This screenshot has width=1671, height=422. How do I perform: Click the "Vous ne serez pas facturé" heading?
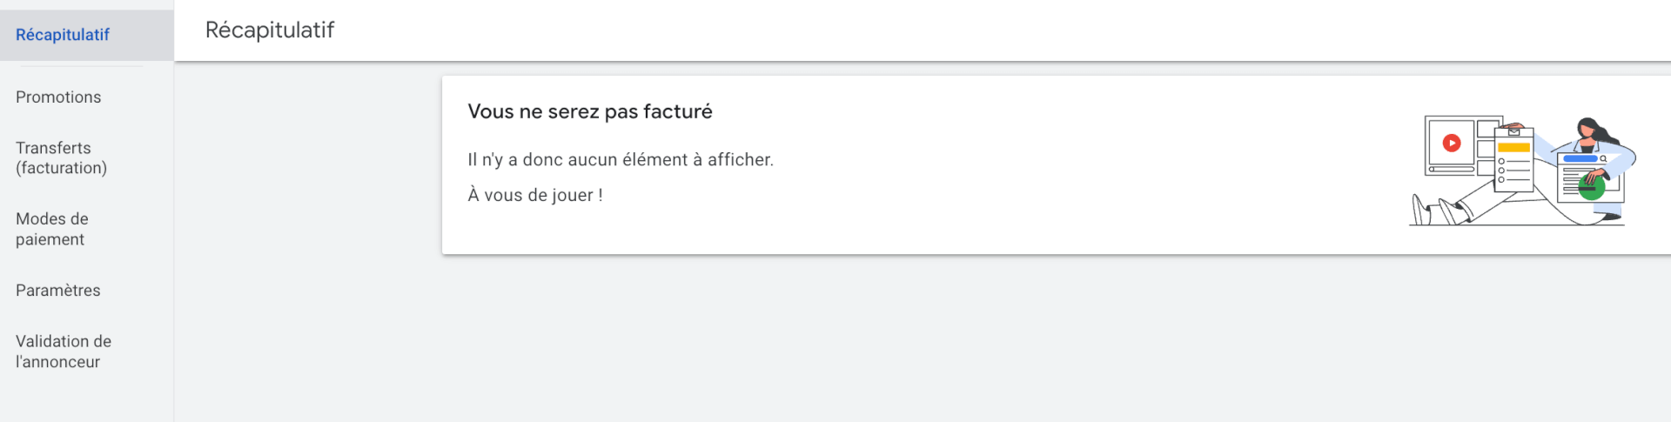click(x=590, y=111)
